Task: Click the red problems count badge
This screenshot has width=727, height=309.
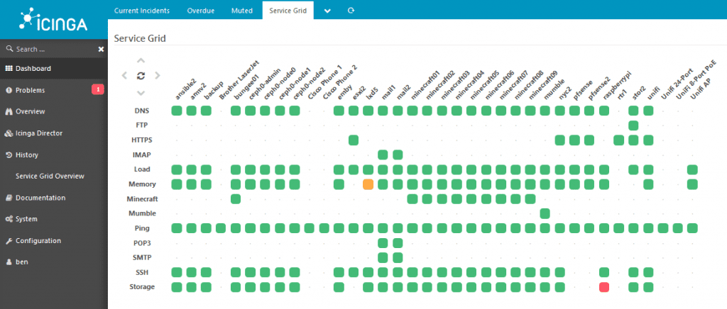Action: click(98, 90)
